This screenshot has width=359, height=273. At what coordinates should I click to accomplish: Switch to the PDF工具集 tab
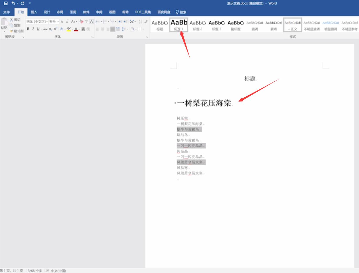143,12
